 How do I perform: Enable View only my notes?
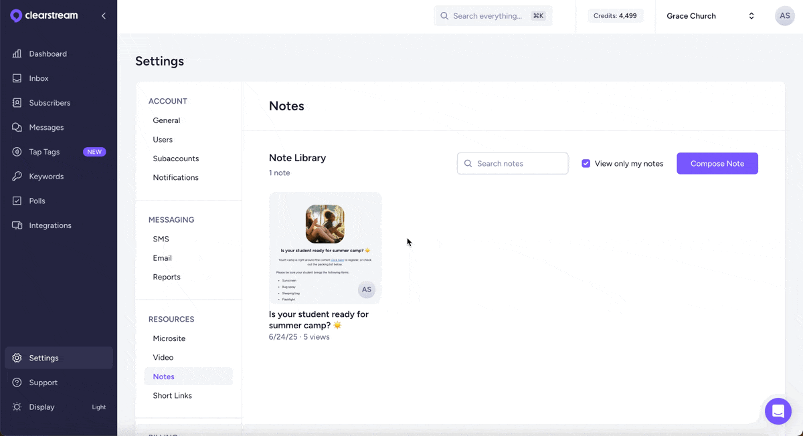click(586, 163)
